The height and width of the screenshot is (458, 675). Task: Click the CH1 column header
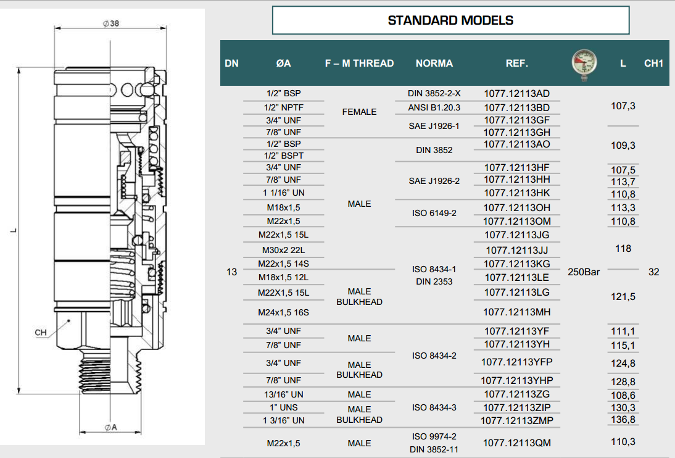[x=653, y=63]
